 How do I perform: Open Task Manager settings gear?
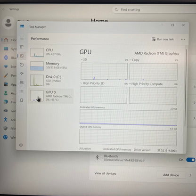[x=21, y=145]
